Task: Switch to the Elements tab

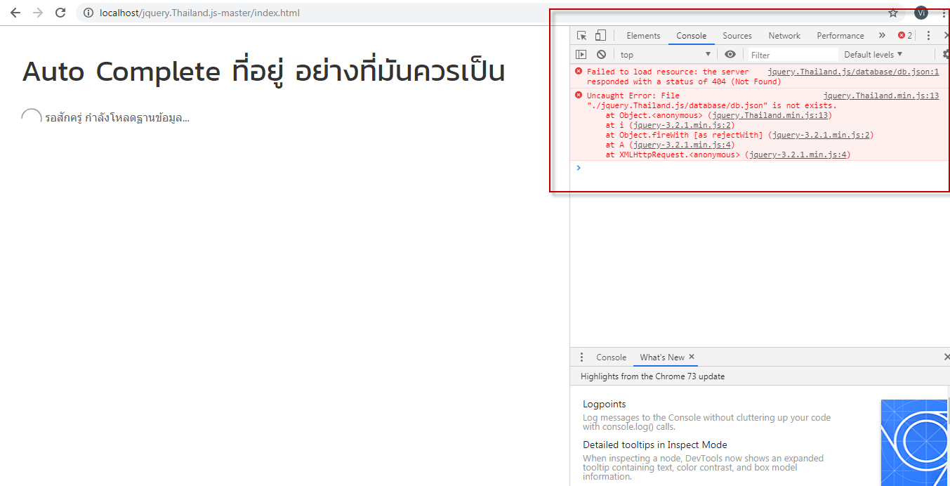Action: point(642,35)
